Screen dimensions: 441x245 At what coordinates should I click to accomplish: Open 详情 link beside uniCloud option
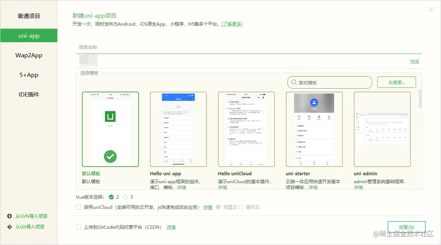tap(208, 207)
